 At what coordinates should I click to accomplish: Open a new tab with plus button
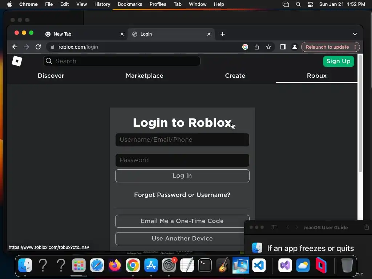click(223, 34)
